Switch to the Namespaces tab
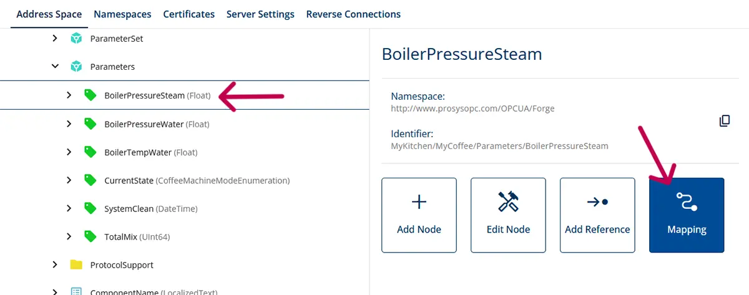The image size is (749, 295). click(122, 14)
